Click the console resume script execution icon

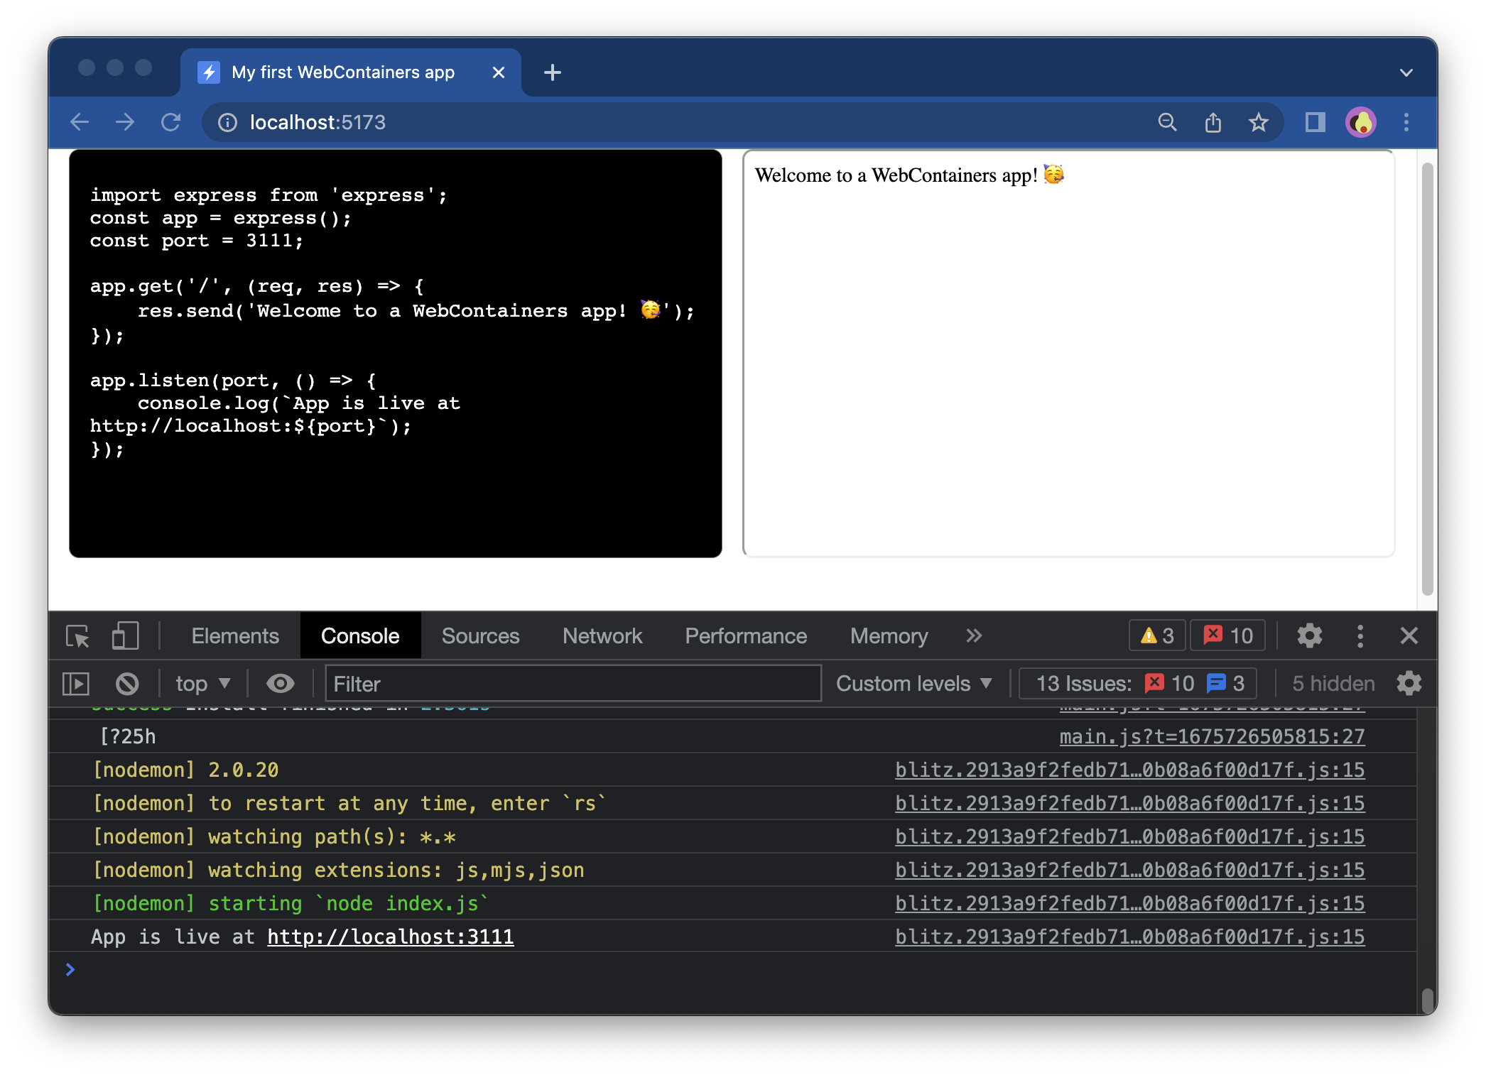tap(75, 683)
